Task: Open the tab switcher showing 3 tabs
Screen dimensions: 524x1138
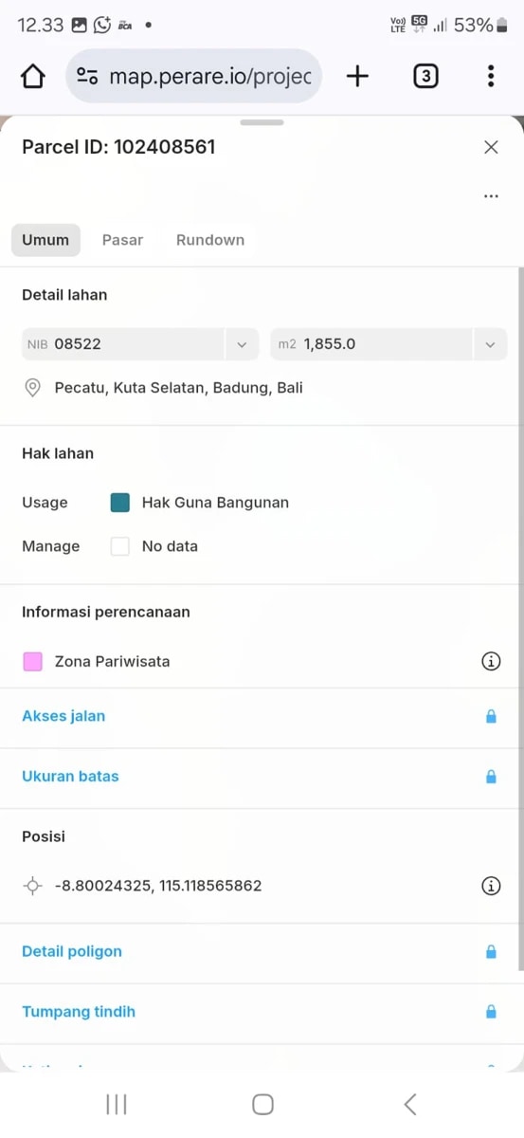Action: point(425,77)
